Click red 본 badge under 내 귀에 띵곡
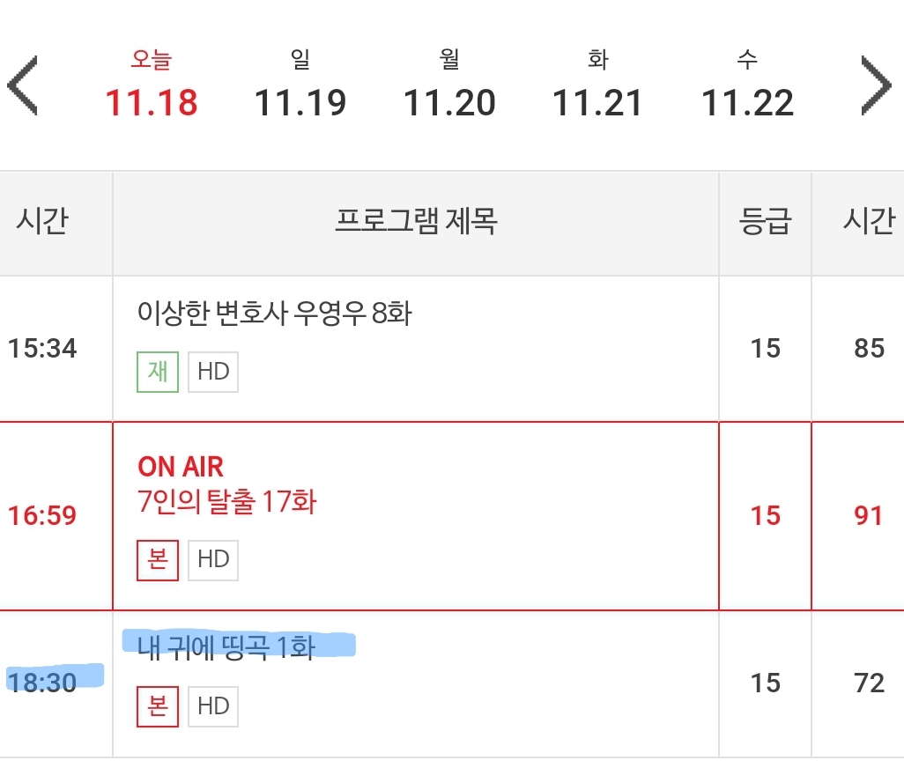The width and height of the screenshot is (904, 768). point(158,706)
